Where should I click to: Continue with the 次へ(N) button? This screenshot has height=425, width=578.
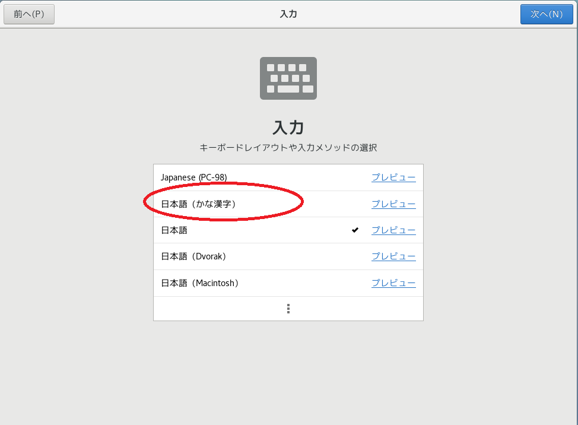pyautogui.click(x=547, y=14)
